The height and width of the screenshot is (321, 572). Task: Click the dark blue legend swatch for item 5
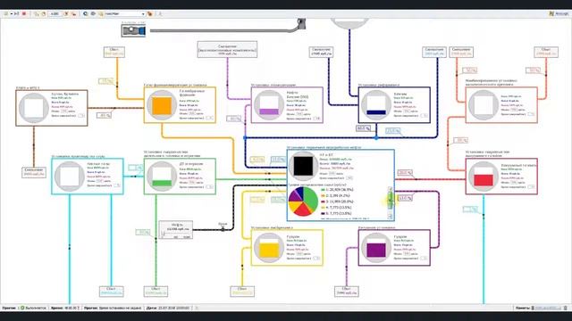coord(323,214)
